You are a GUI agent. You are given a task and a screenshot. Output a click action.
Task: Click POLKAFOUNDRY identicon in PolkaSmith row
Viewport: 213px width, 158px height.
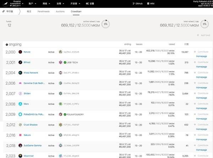(60, 114)
